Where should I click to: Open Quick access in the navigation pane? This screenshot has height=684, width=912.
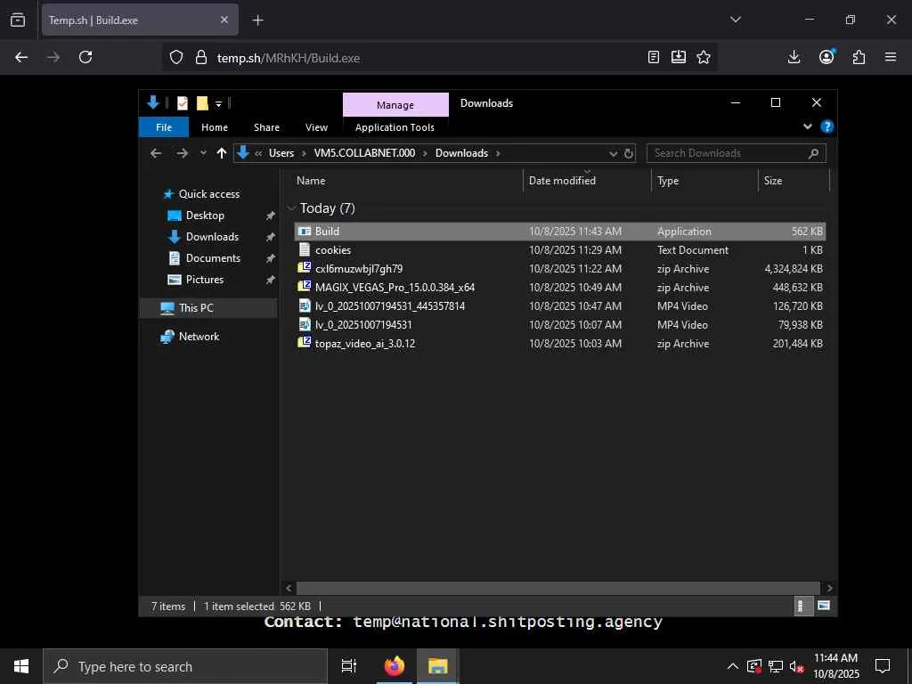click(x=208, y=193)
